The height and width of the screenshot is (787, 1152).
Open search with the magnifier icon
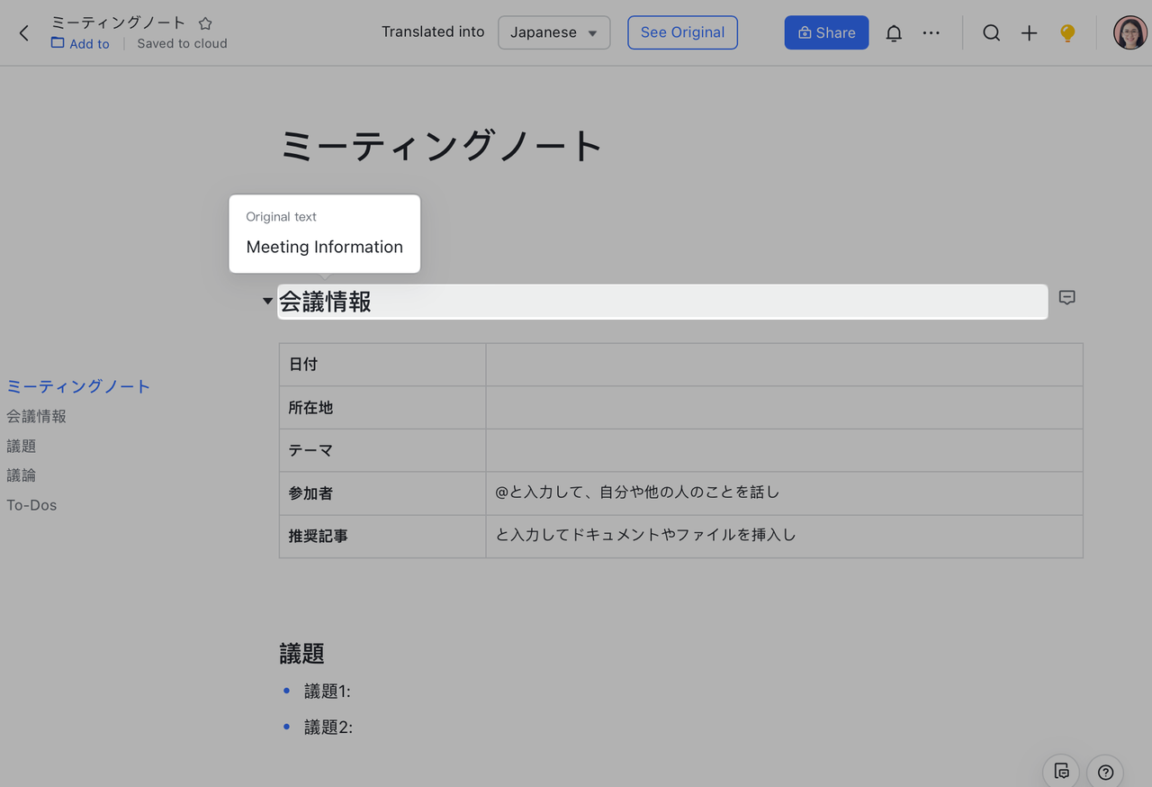[991, 32]
